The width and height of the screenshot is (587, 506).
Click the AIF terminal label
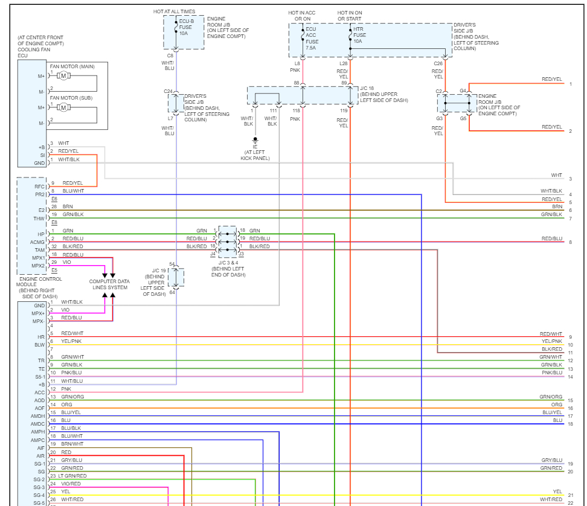pos(40,448)
